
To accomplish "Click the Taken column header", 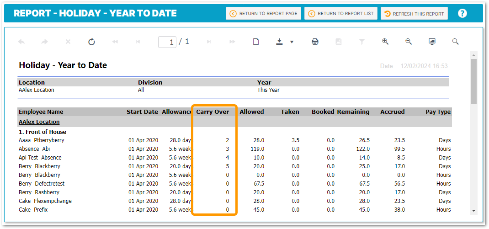I will point(290,112).
